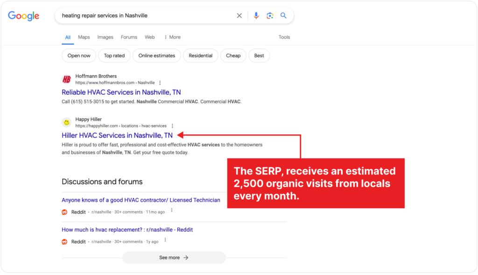The width and height of the screenshot is (478, 275).
Task: Click Reddit icon under hvac replacement thread
Action: pyautogui.click(x=64, y=242)
